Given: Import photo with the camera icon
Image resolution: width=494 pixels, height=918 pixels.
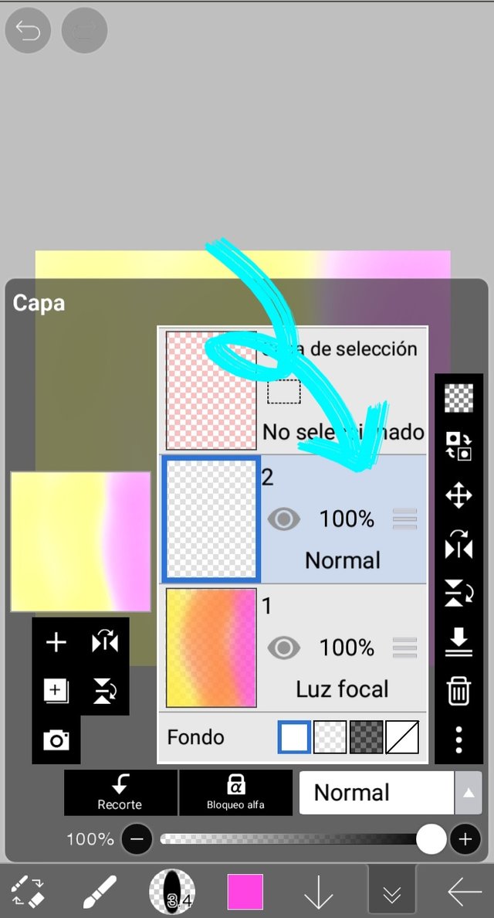Looking at the screenshot, I should coord(56,740).
